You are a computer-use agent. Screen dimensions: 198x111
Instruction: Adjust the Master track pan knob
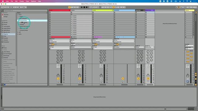pos(188,75)
